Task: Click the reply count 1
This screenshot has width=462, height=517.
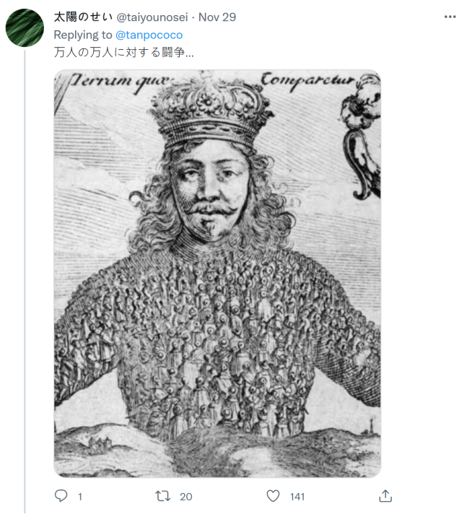Action: coord(79,497)
